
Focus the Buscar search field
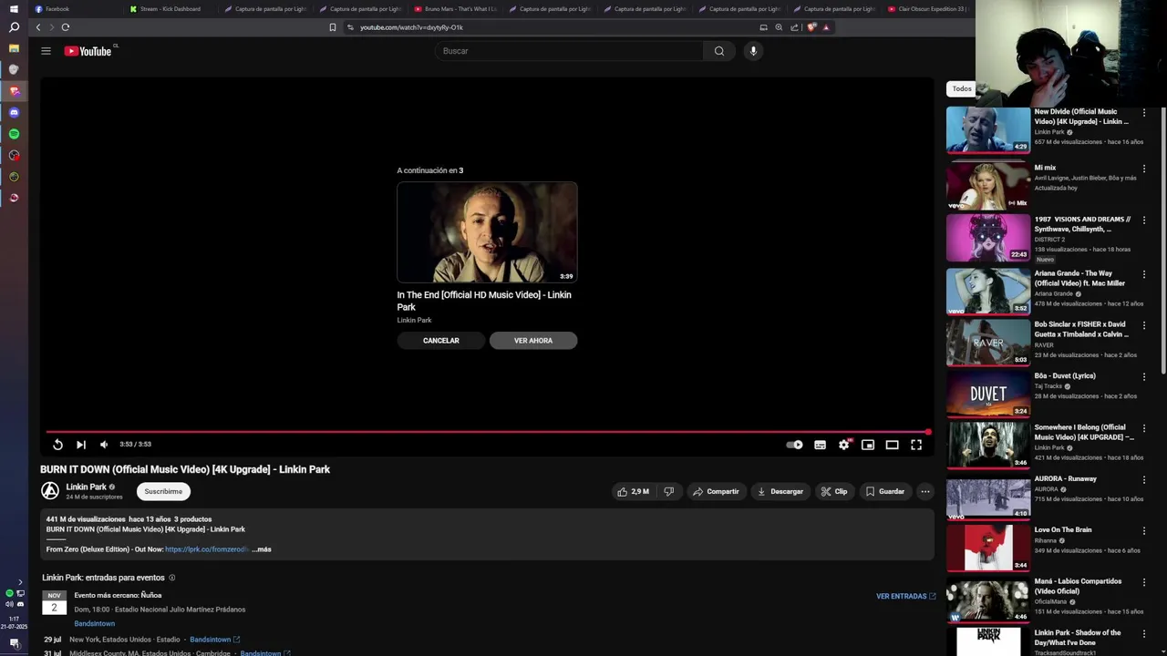[569, 51]
